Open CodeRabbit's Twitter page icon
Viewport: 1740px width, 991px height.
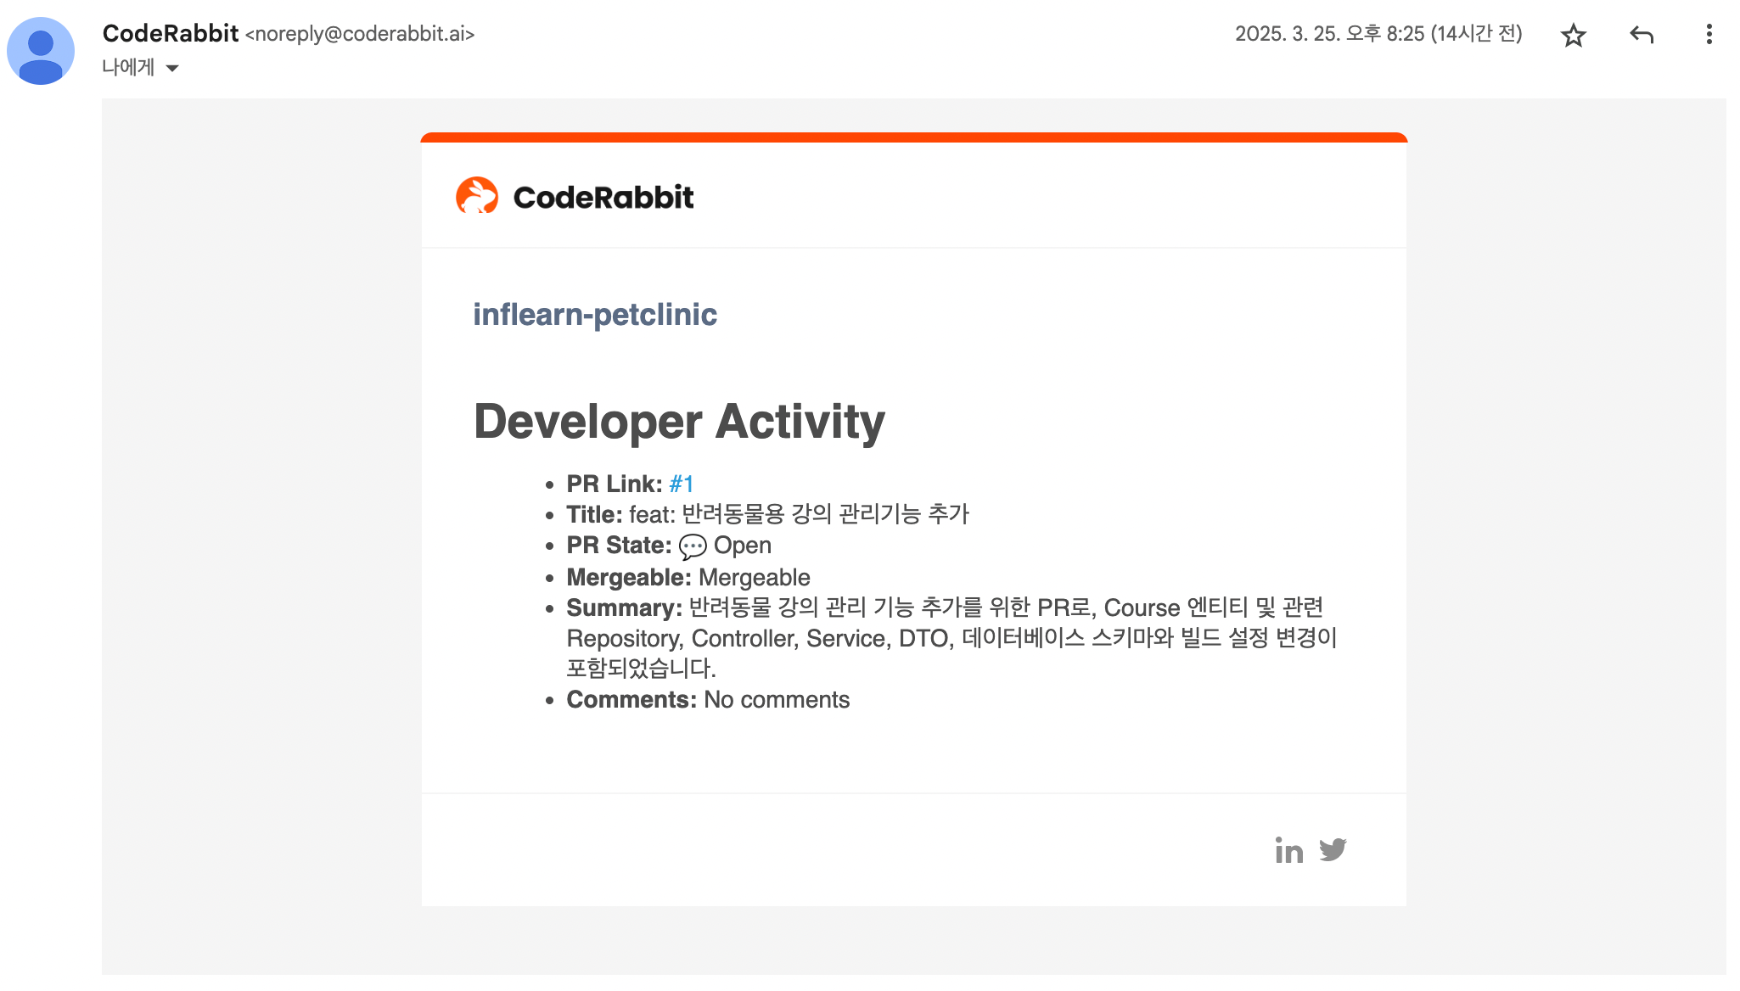1334,850
